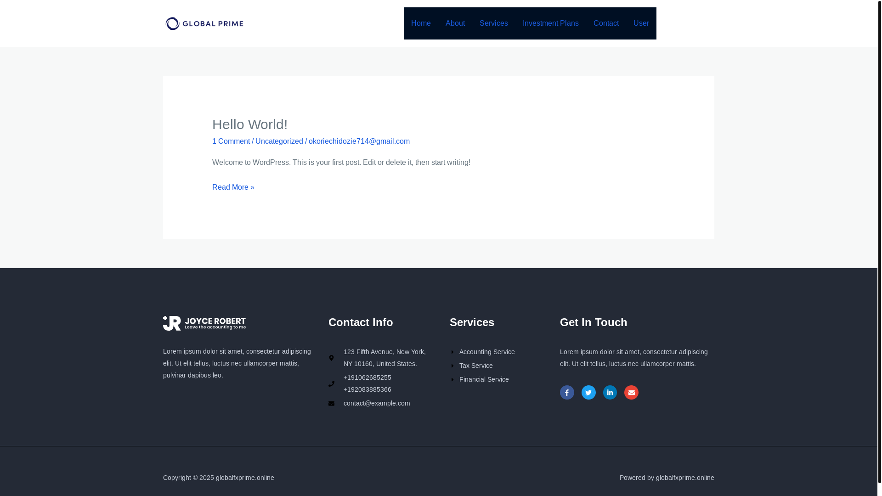
Task: Click Powered by globalfxprime.online text
Action: coord(667,478)
